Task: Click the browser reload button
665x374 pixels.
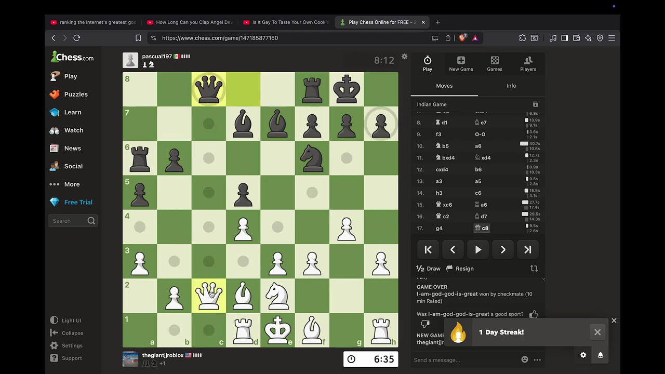Action: click(77, 38)
